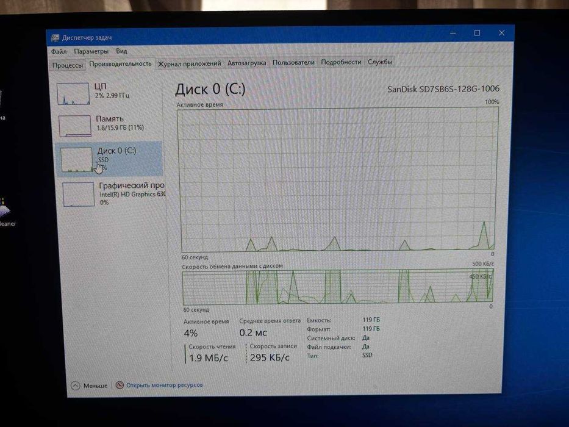569x427 pixels.
Task: Open the Открыть монитор ресурсов link
Action: pos(164,385)
